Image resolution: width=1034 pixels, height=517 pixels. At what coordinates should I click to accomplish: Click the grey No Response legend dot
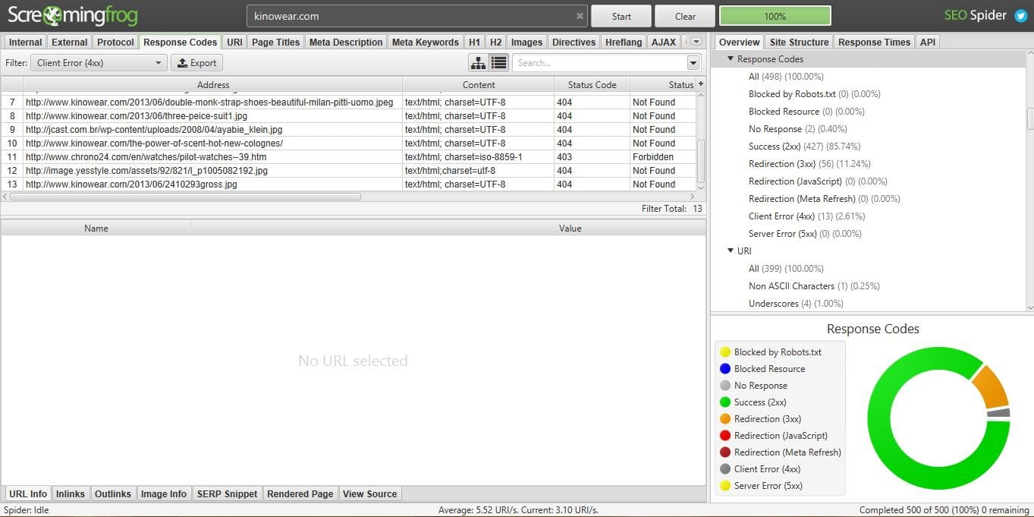click(724, 386)
